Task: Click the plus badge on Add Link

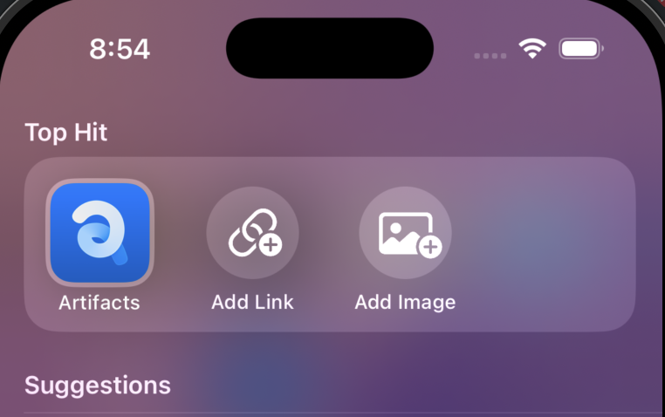Action: click(x=271, y=244)
